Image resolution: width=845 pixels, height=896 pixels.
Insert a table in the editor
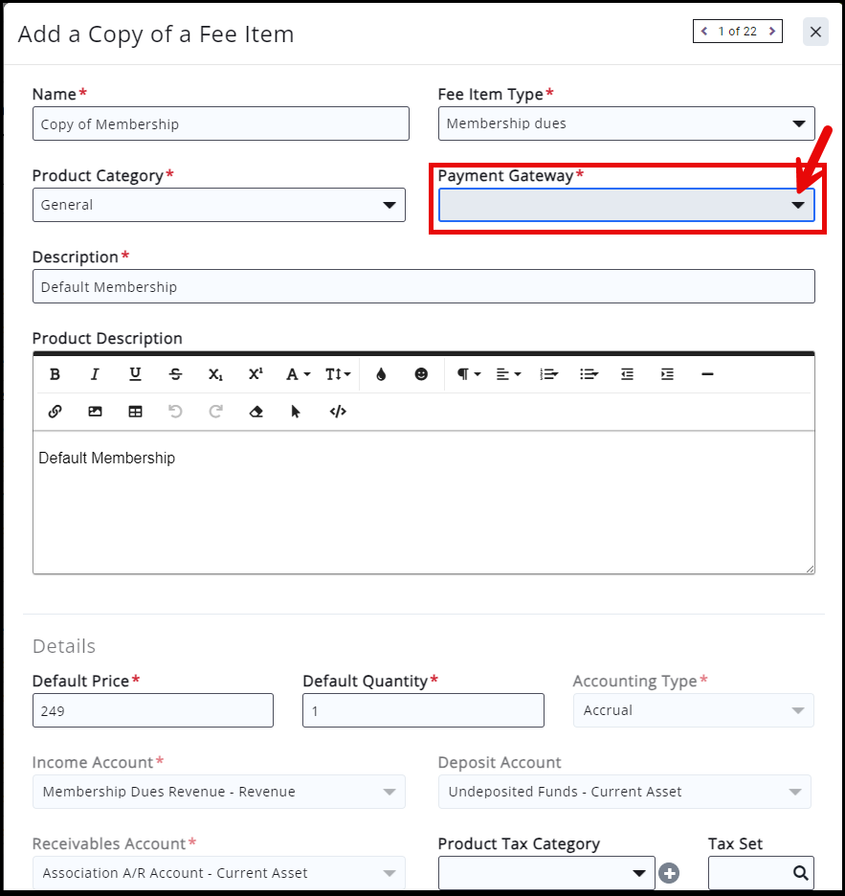pyautogui.click(x=135, y=412)
